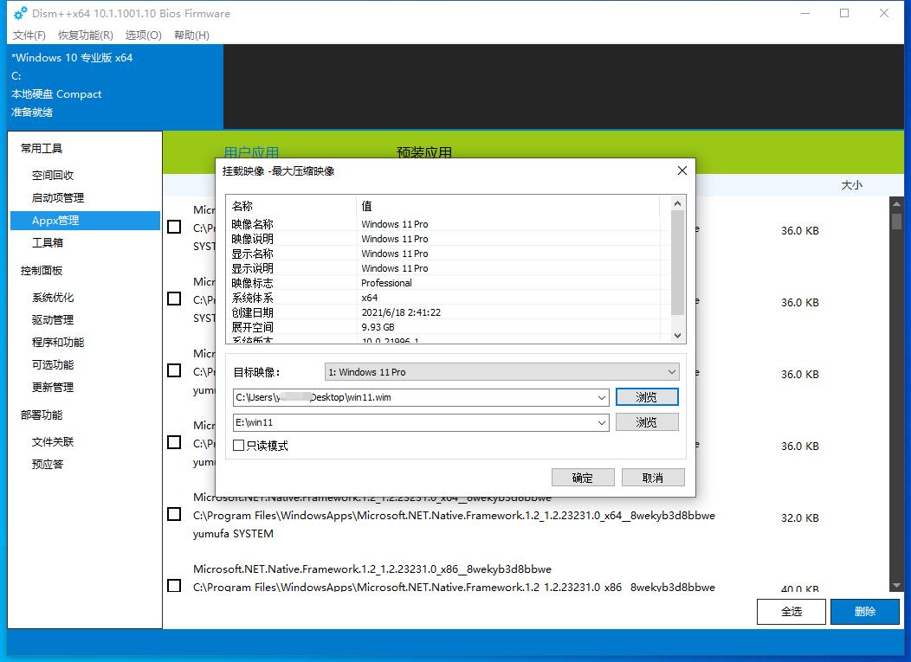Image resolution: width=911 pixels, height=662 pixels.
Task: Open the 文件(F) menu
Action: [29, 35]
